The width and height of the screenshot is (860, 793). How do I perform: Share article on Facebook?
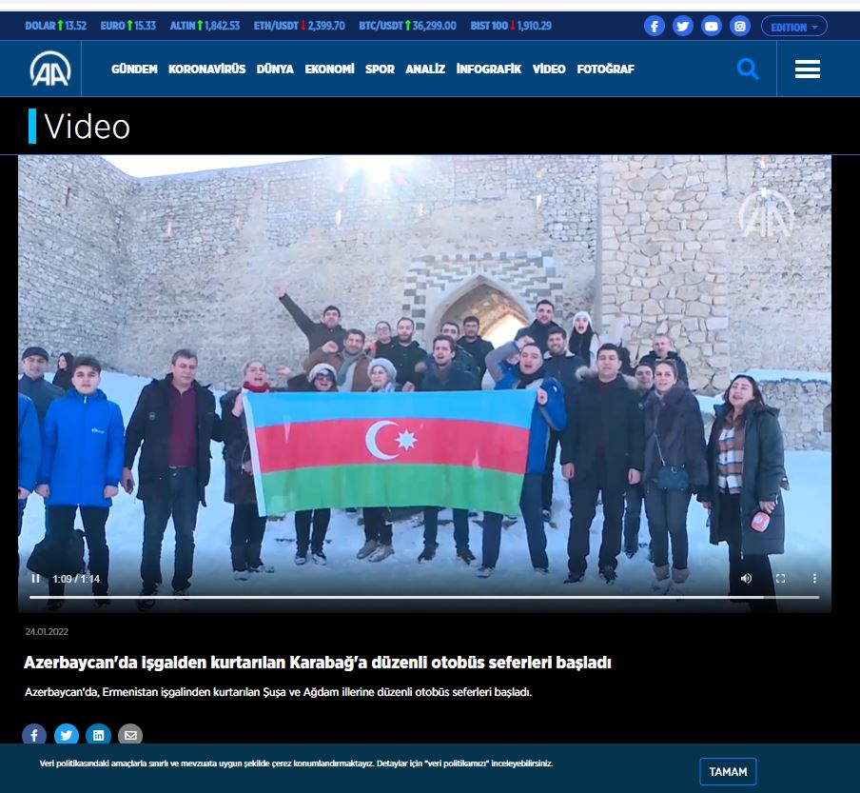pyautogui.click(x=34, y=735)
